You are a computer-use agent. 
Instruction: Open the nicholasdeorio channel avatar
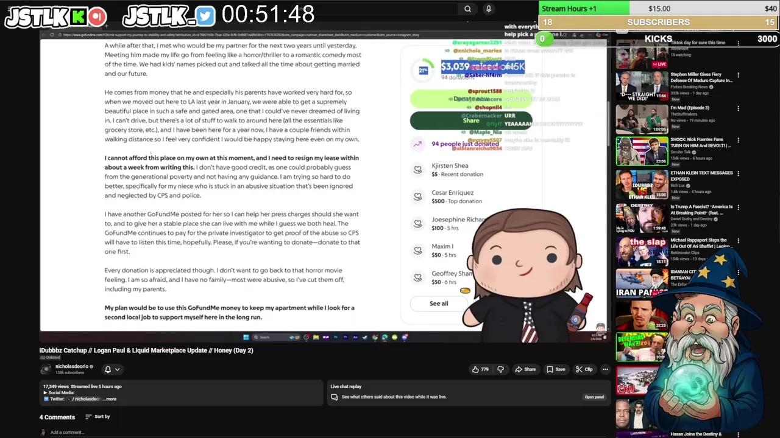46,369
